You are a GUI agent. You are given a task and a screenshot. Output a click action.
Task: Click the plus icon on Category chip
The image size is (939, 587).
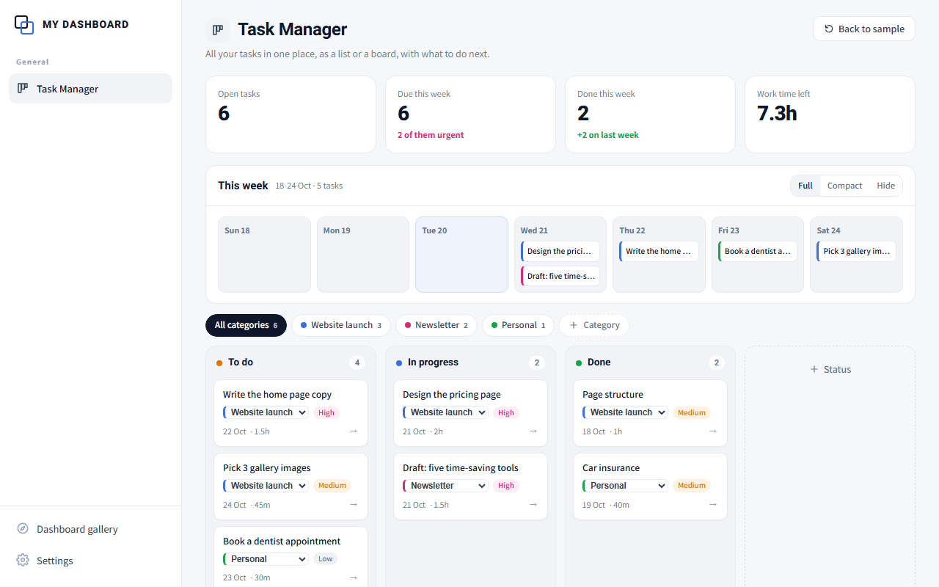pos(574,325)
